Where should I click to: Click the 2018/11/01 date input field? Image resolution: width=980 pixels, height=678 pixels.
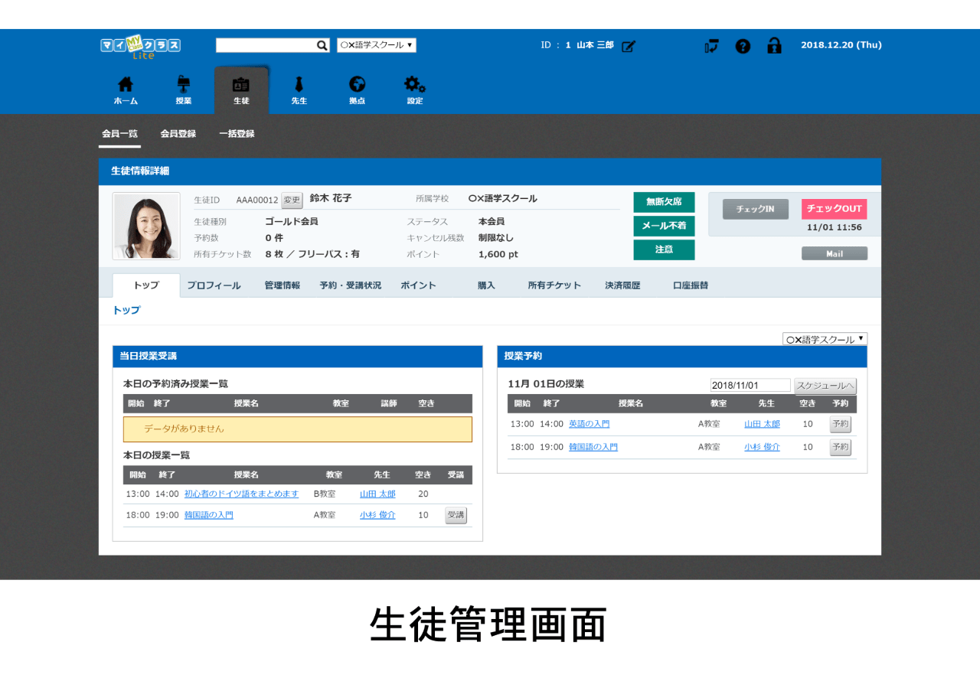tap(750, 386)
